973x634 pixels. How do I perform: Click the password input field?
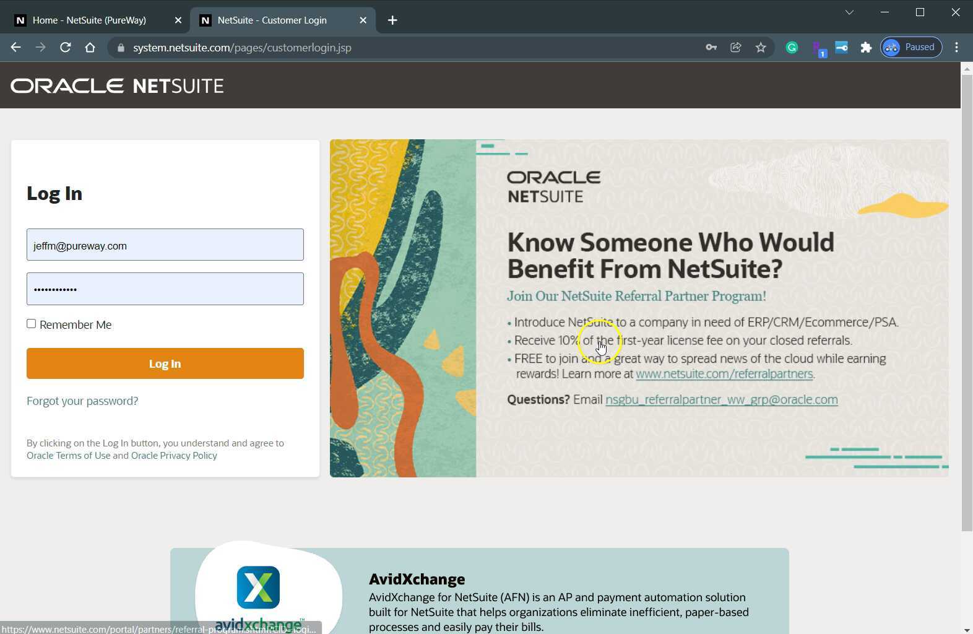point(165,289)
